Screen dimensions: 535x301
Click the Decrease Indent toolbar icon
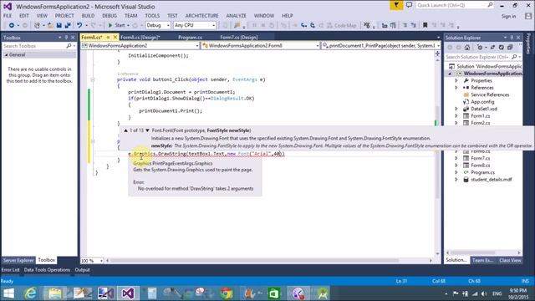pyautogui.click(x=385, y=25)
